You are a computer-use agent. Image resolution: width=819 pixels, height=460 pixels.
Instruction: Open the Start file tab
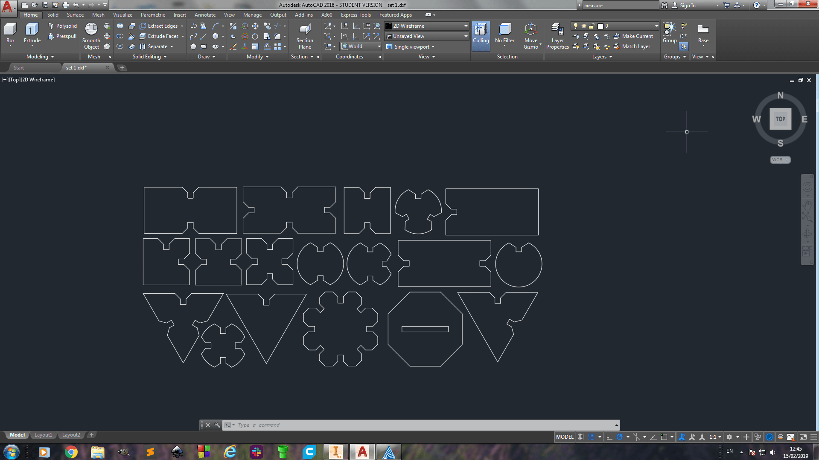tap(19, 68)
